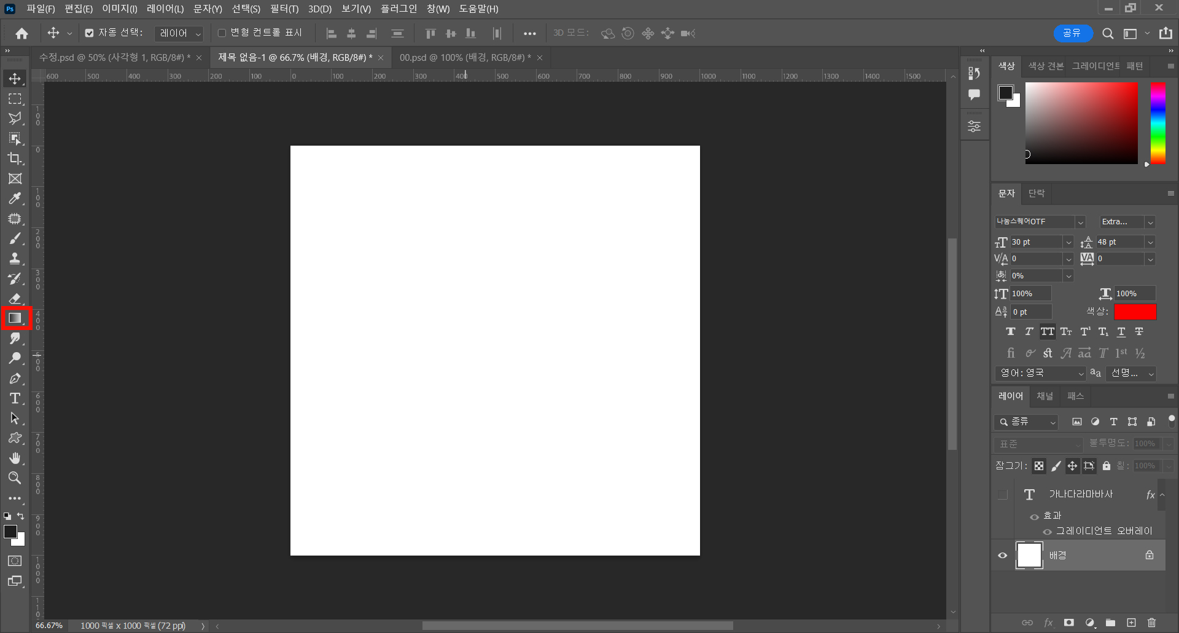Select the Smudge tool
This screenshot has height=633, width=1179.
15,339
